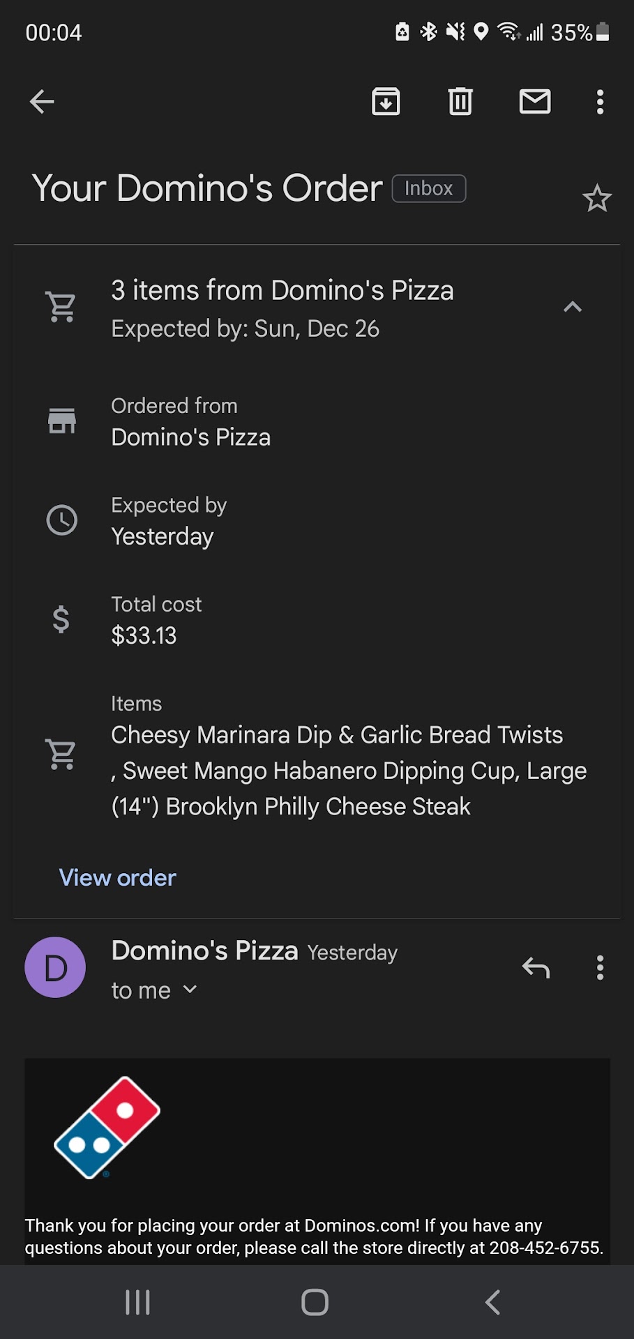Tap the shopping cart icon beside Items

(61, 754)
